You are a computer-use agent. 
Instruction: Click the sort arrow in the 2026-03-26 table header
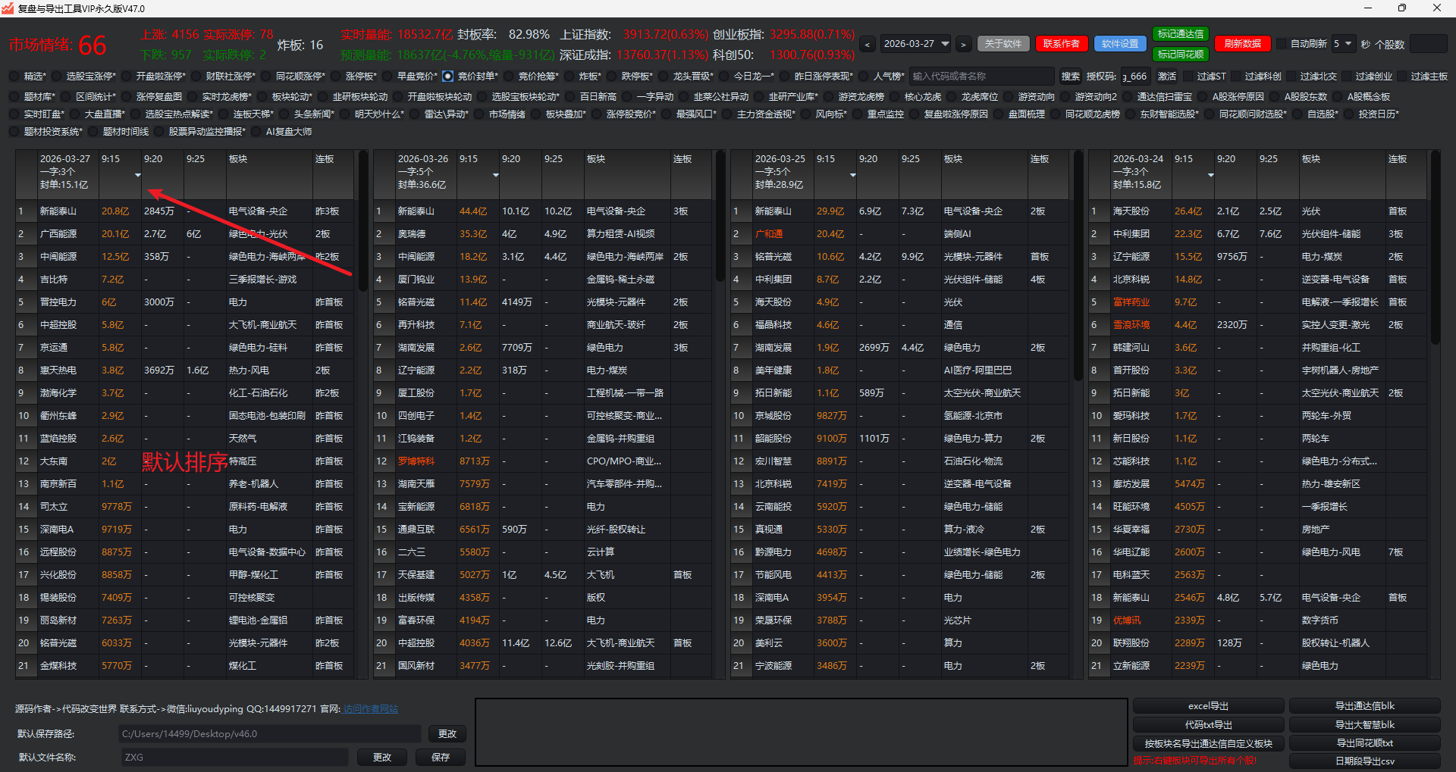click(x=495, y=176)
